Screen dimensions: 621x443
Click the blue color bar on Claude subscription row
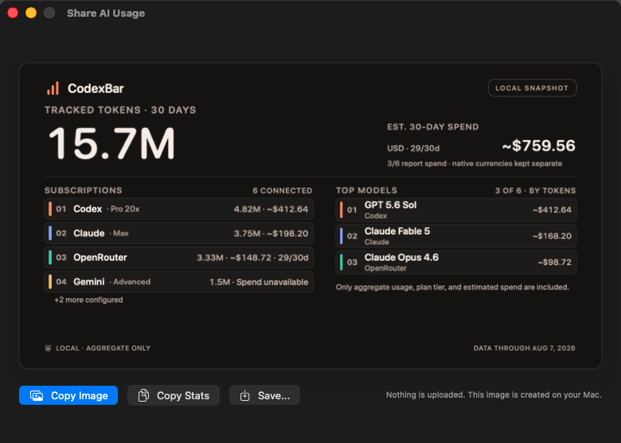[50, 233]
